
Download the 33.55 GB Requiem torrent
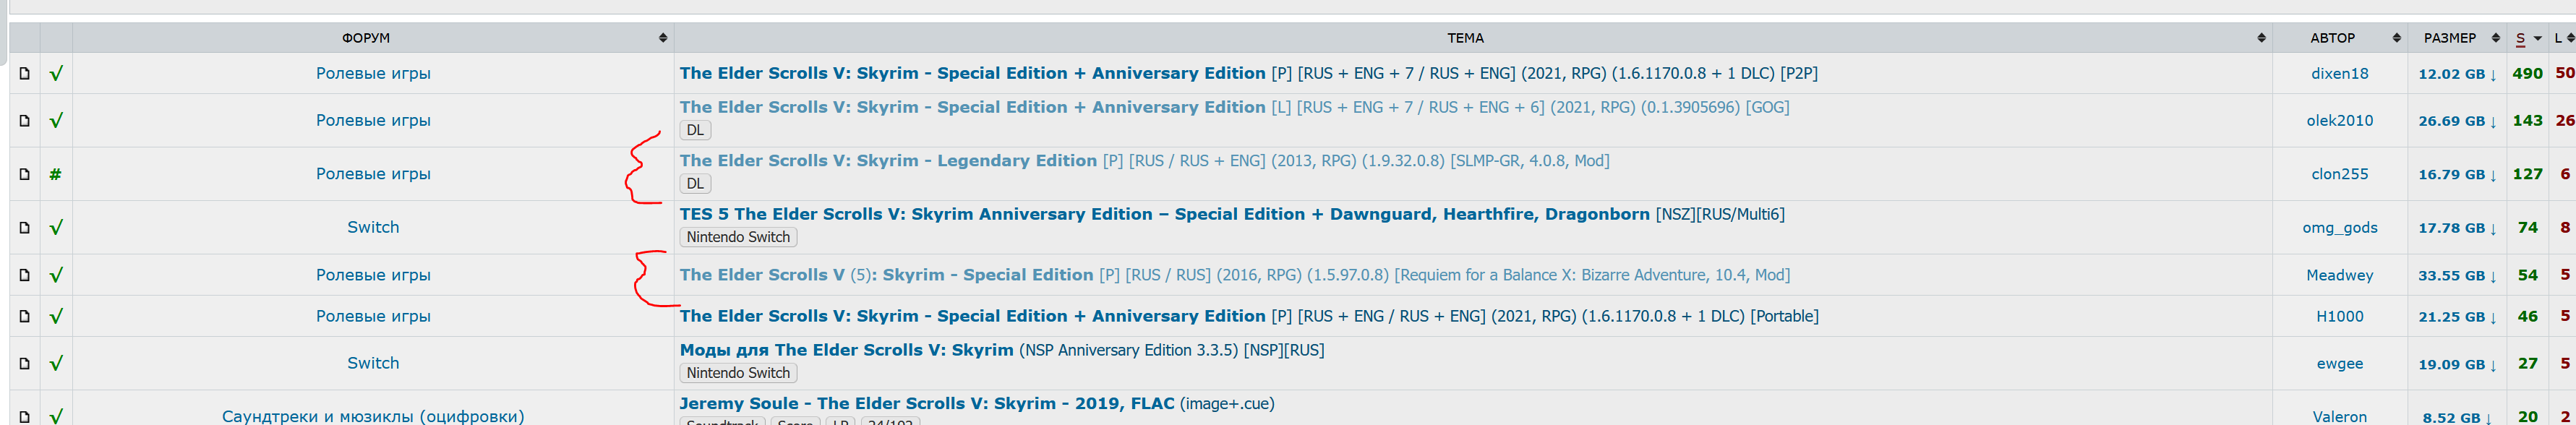pos(2457,276)
